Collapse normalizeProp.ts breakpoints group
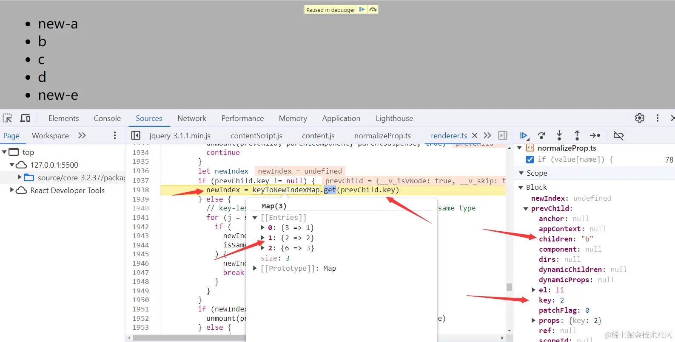This screenshot has height=342, width=675. pos(519,148)
